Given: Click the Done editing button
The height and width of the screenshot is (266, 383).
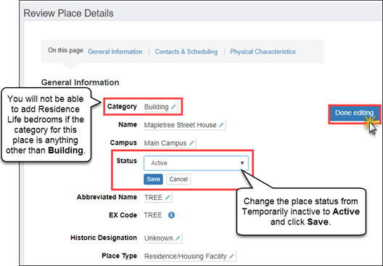Looking at the screenshot, I should point(354,113).
